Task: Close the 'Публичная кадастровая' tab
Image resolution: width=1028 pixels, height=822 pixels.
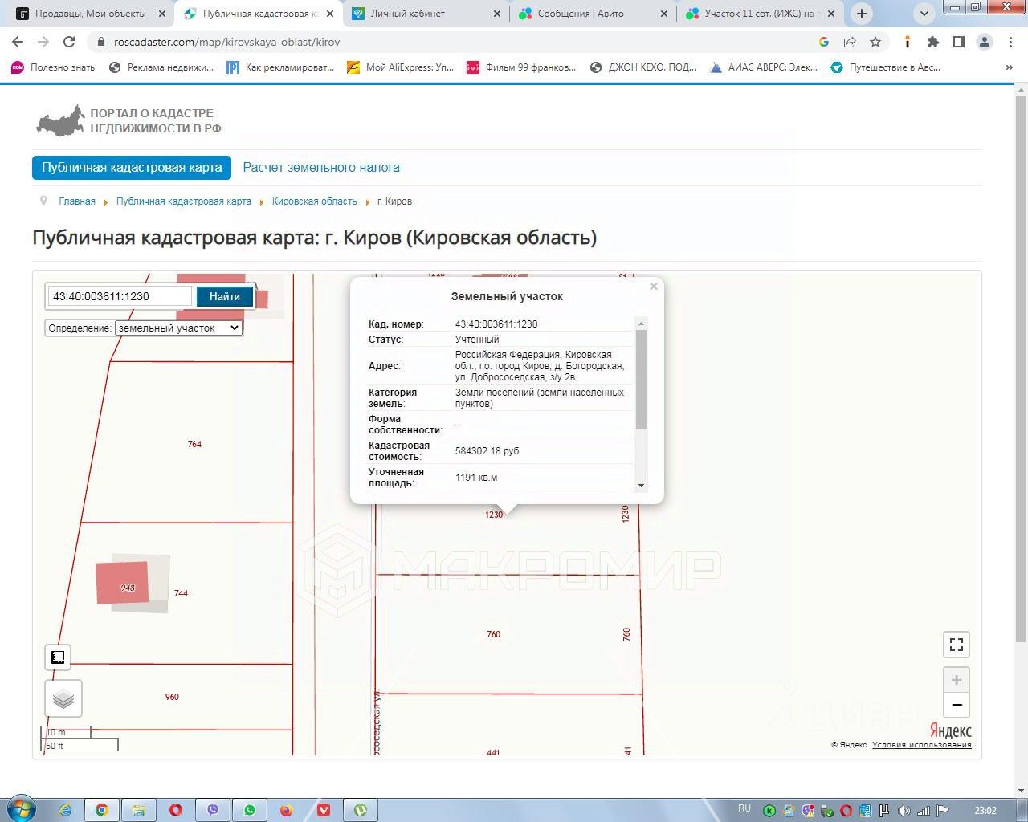Action: [329, 14]
